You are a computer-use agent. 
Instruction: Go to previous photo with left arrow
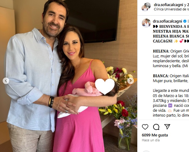[x=6, y=81]
